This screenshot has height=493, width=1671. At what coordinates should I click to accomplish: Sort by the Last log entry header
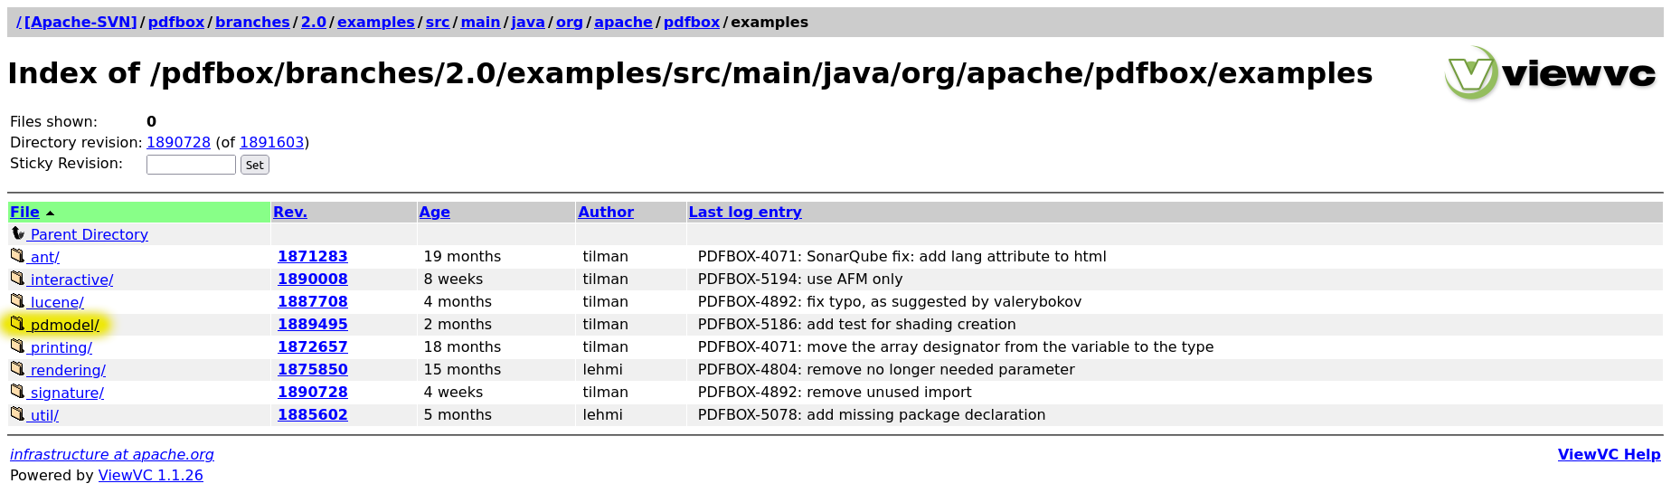pyautogui.click(x=745, y=212)
